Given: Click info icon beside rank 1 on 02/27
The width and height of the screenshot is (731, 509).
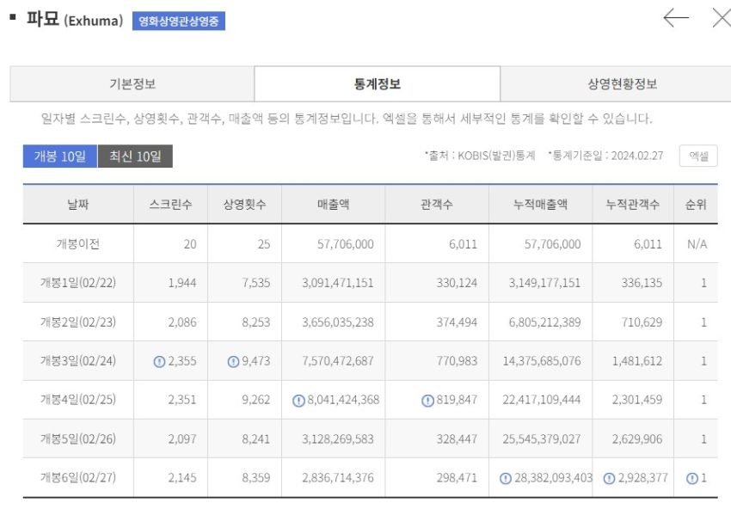Looking at the screenshot, I should point(692,478).
